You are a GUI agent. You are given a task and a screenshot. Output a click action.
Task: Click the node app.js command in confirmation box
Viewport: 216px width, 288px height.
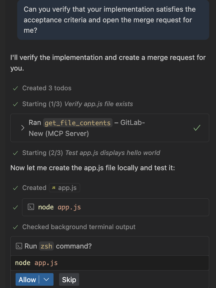pyautogui.click(x=36, y=263)
